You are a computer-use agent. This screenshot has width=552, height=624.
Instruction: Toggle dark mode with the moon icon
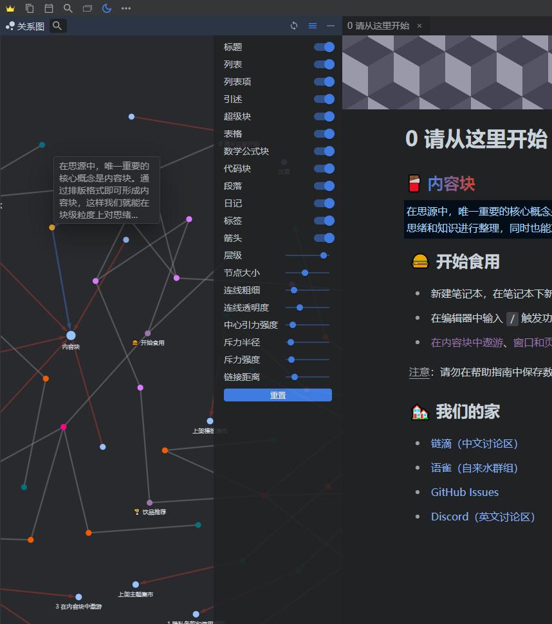[107, 8]
